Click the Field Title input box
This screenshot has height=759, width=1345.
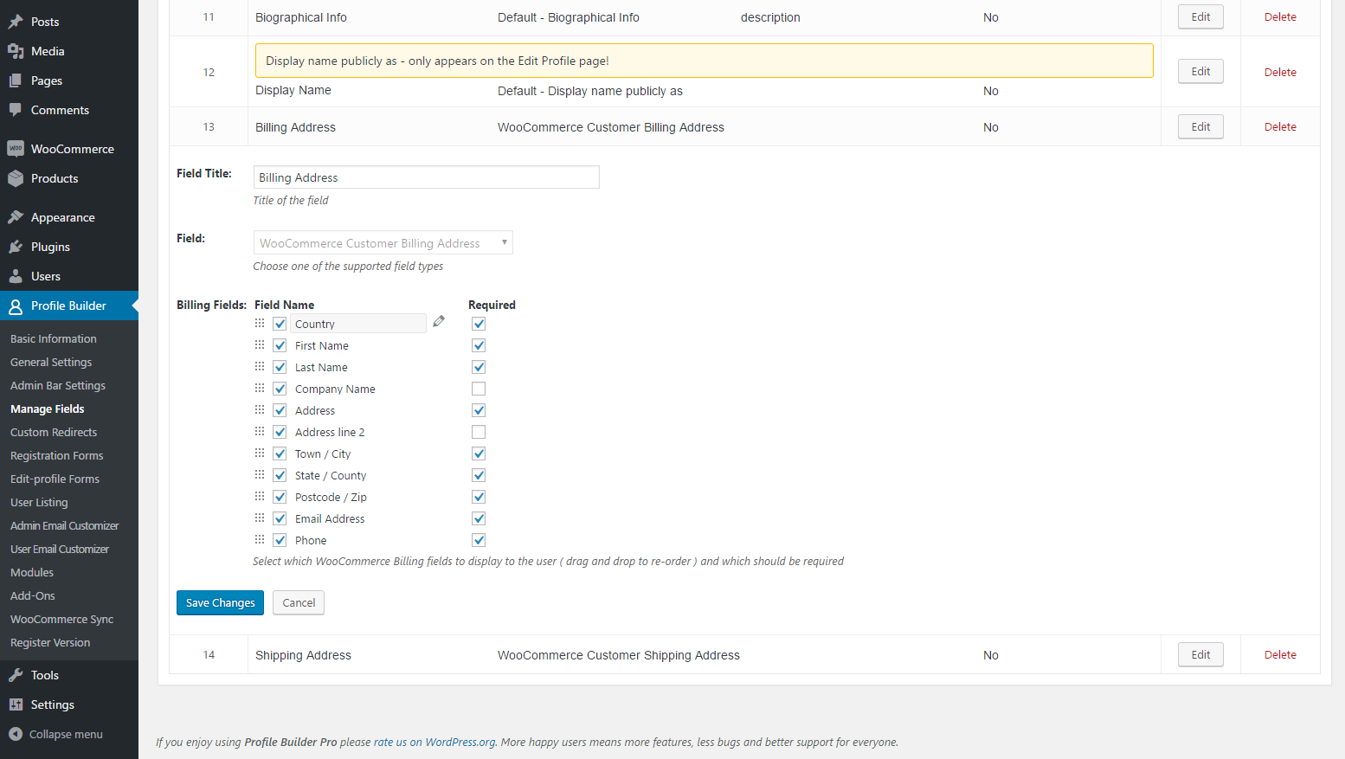tap(426, 177)
